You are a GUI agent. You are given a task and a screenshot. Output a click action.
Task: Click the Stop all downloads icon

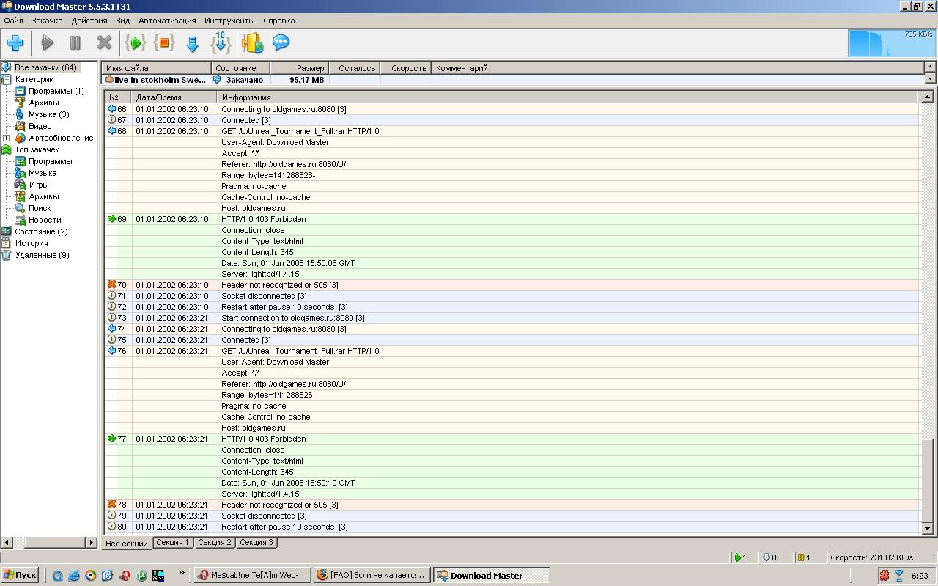pyautogui.click(x=164, y=43)
